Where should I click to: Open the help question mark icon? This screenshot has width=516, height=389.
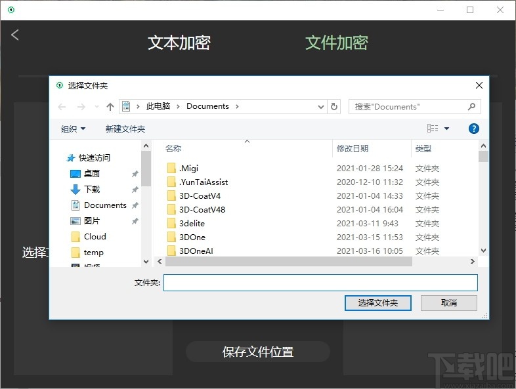point(473,129)
